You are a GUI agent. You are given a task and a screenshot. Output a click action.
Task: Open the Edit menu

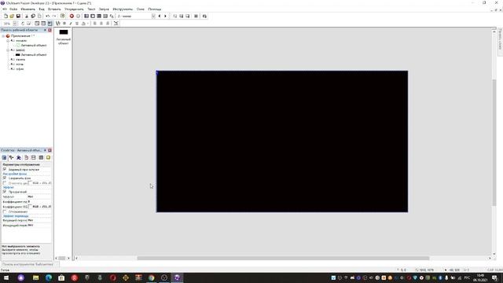point(28,9)
